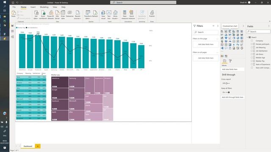Select the Line chart visualization

222,35
